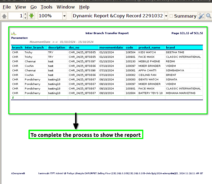The width and height of the screenshot is (212, 184).
Task: Decrease page number with spinner down
Action: [x=25, y=18]
